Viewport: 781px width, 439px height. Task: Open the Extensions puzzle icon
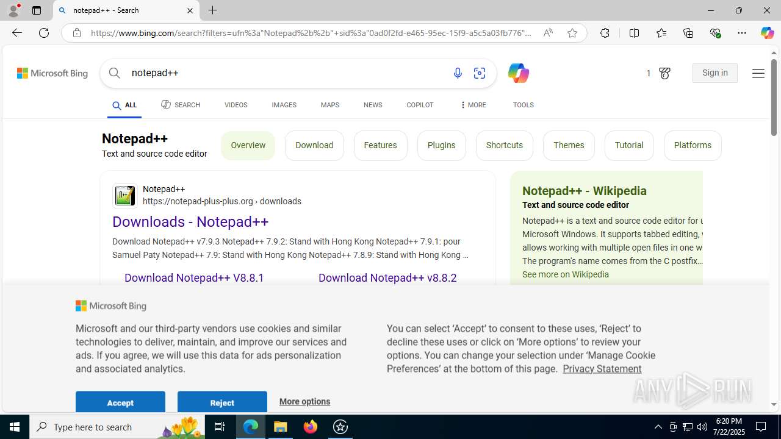pos(605,33)
